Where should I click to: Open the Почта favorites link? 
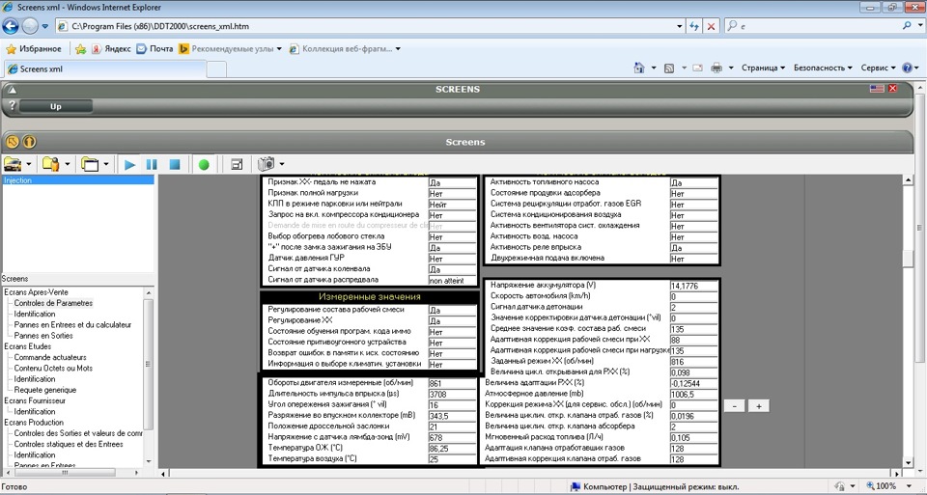pos(154,49)
